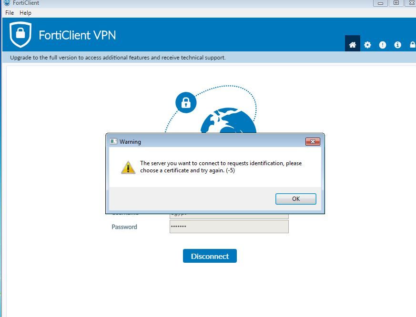Show the About info icon
Image resolution: width=416 pixels, height=317 pixels.
point(397,45)
